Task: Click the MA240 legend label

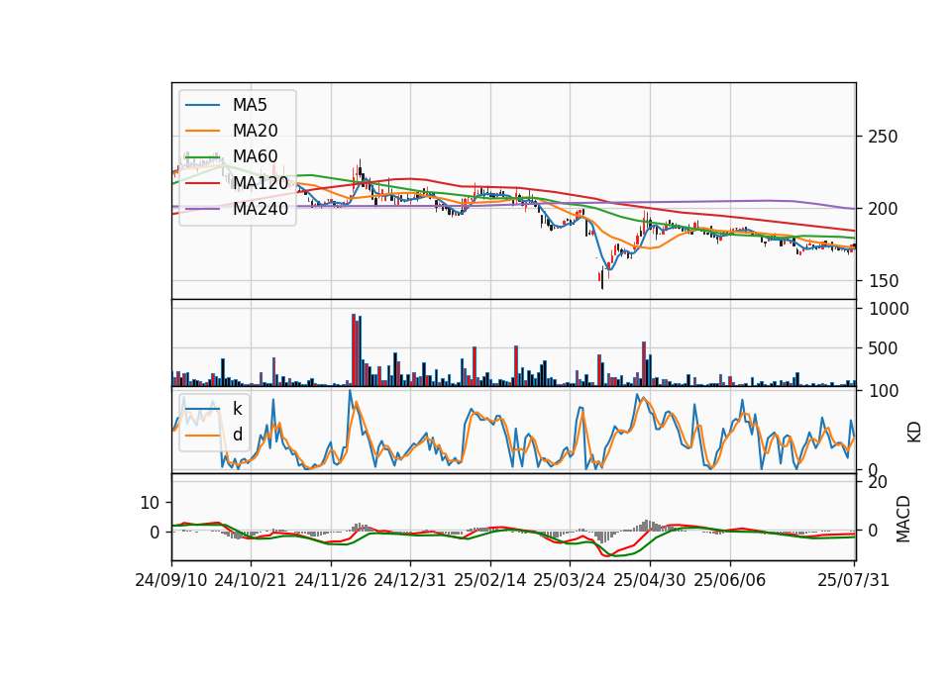Action: [x=261, y=209]
